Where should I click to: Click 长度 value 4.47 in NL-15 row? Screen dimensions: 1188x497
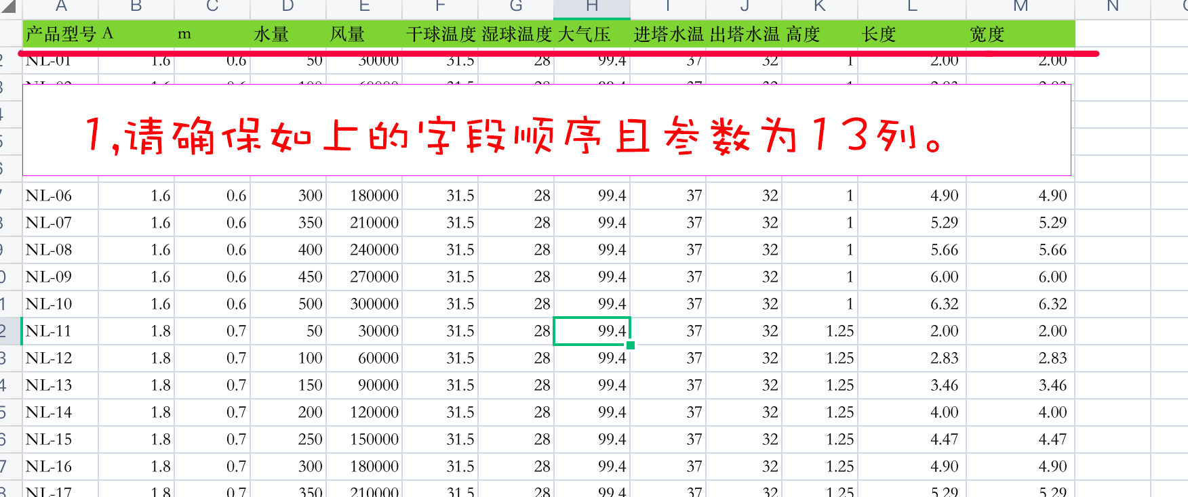tap(912, 439)
